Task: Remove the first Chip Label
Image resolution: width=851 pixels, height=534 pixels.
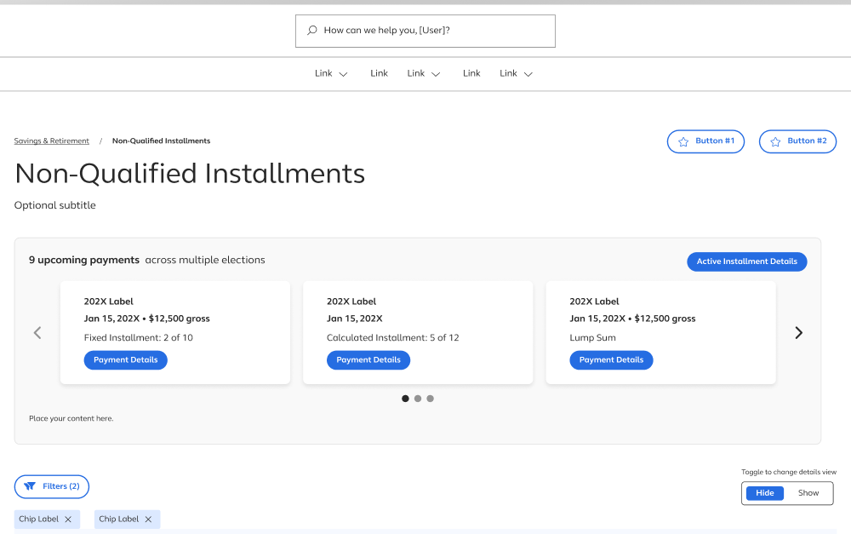Action: click(68, 520)
